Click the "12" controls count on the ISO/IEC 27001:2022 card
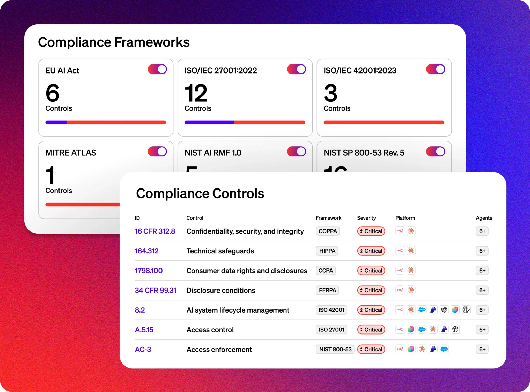Image resolution: width=530 pixels, height=392 pixels. tap(196, 93)
